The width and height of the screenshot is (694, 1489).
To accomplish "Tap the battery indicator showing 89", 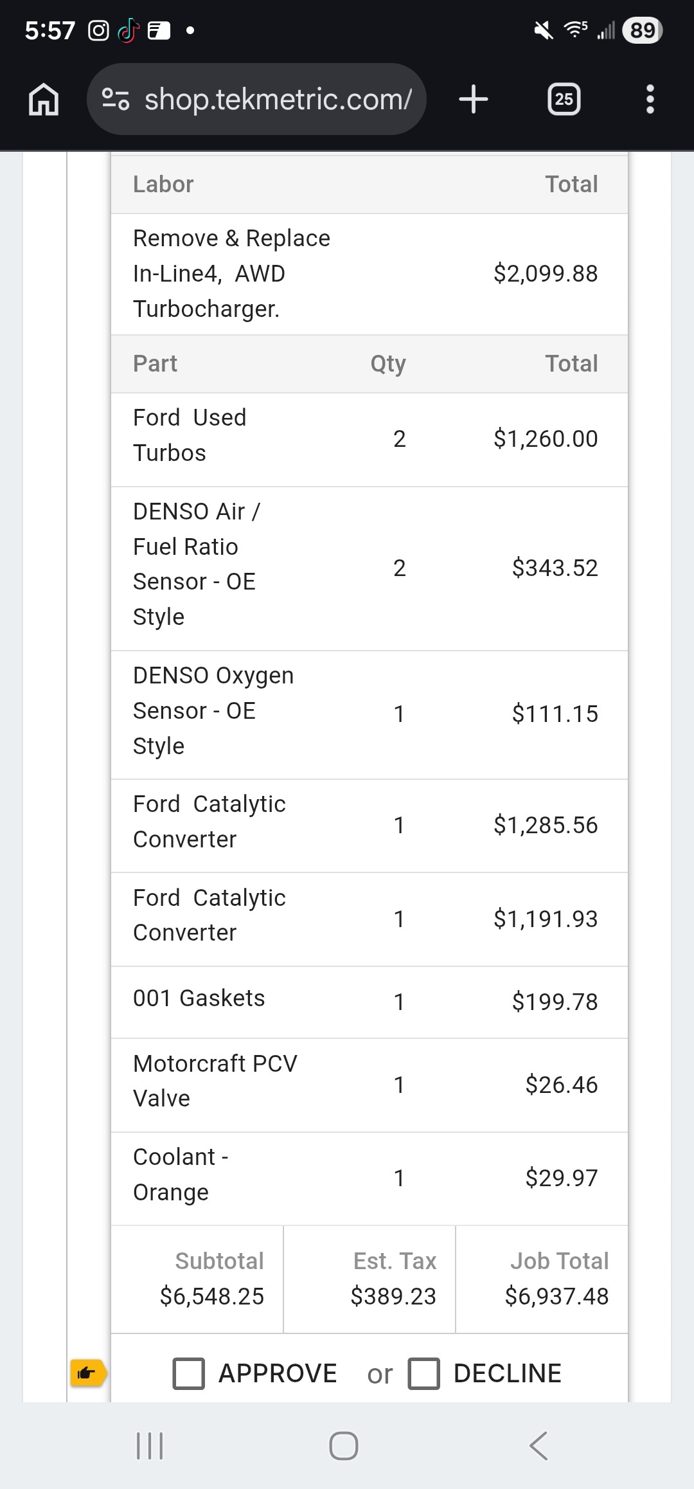I will pos(642,30).
